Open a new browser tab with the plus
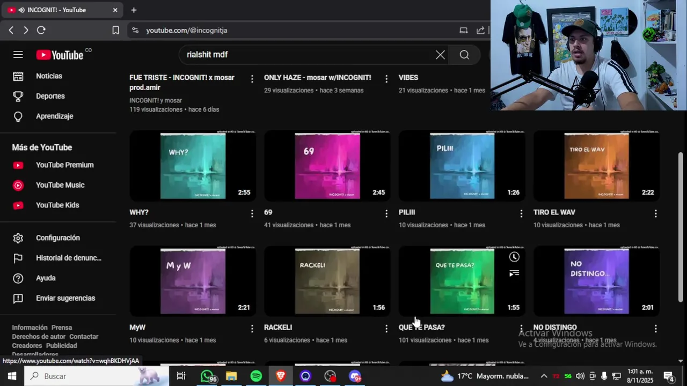Image resolution: width=687 pixels, height=386 pixels. pyautogui.click(x=134, y=10)
